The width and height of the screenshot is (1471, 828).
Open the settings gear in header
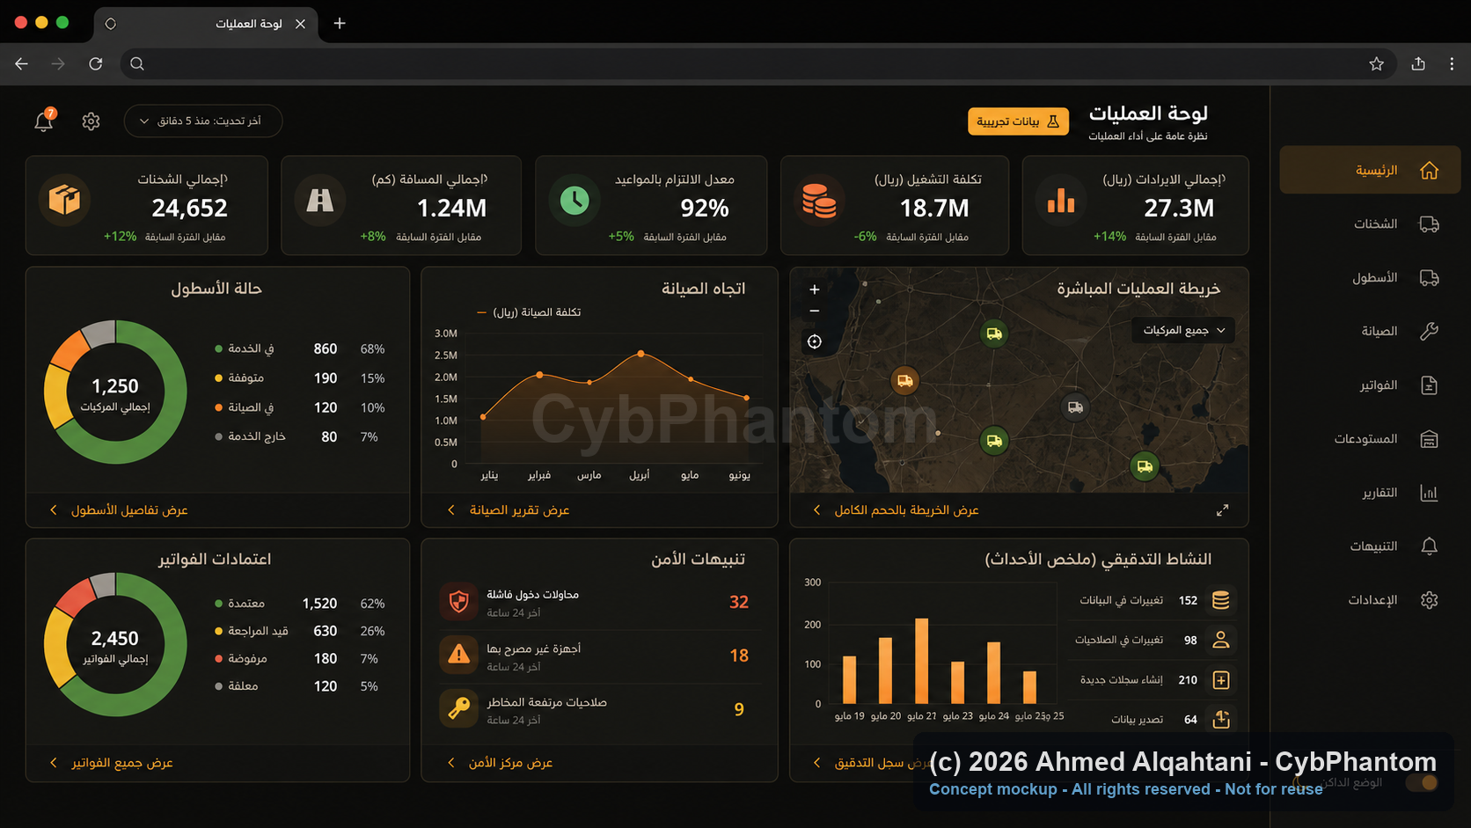[x=91, y=121]
